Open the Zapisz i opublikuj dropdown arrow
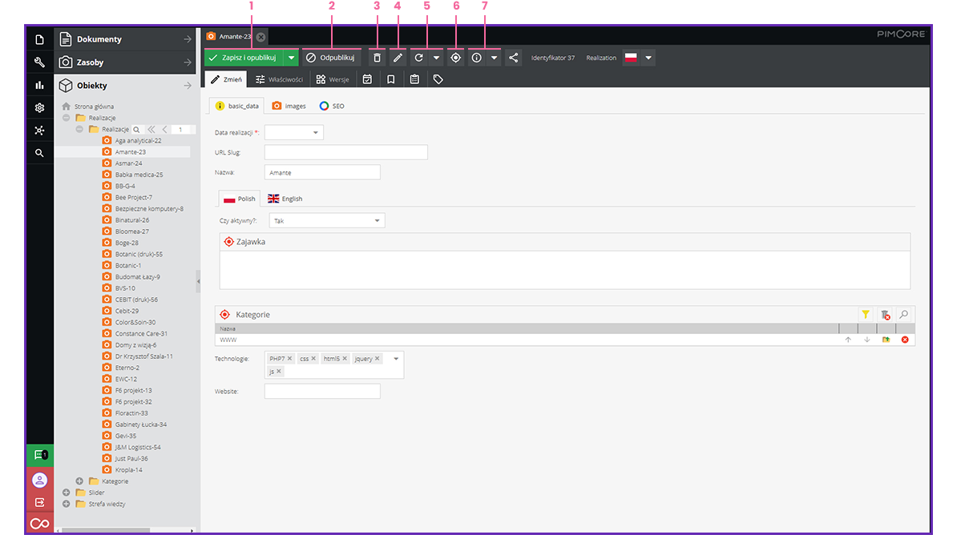957x535 pixels. [x=291, y=58]
